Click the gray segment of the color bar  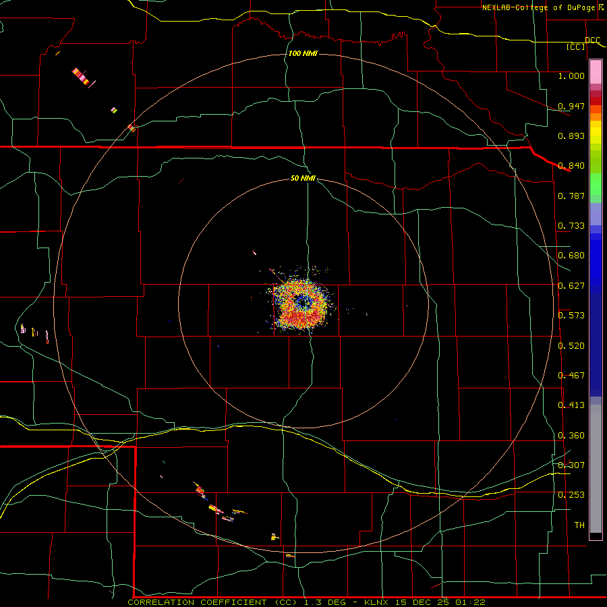[596, 469]
